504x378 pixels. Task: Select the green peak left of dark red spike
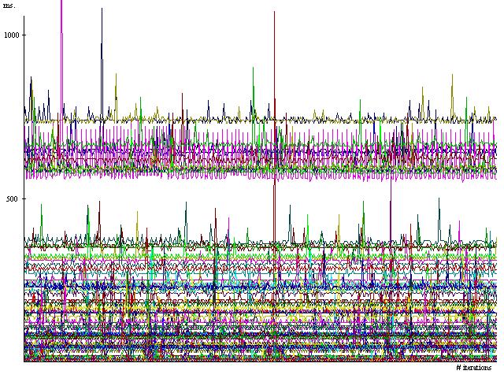coord(253,68)
